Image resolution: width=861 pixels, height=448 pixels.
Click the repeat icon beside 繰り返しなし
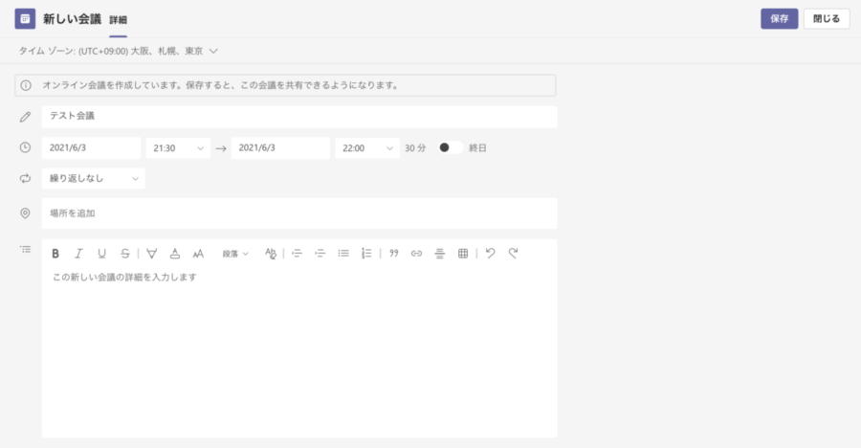pos(25,179)
